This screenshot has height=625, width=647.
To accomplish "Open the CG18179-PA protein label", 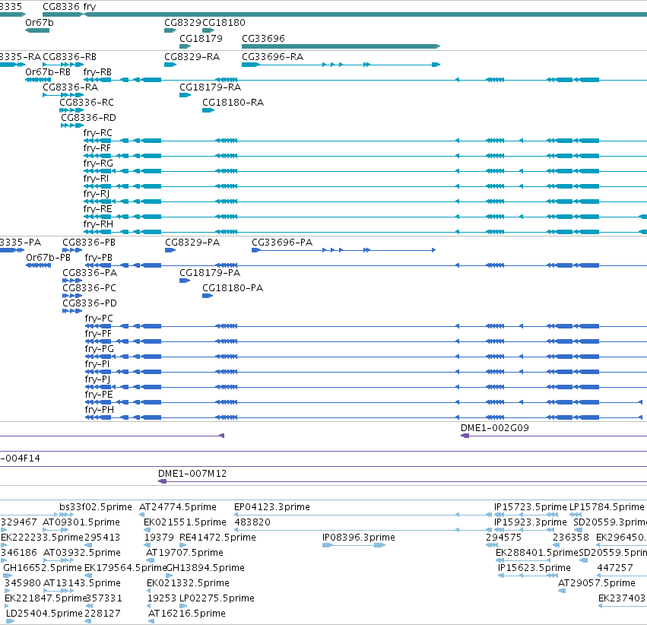I will 210,273.
